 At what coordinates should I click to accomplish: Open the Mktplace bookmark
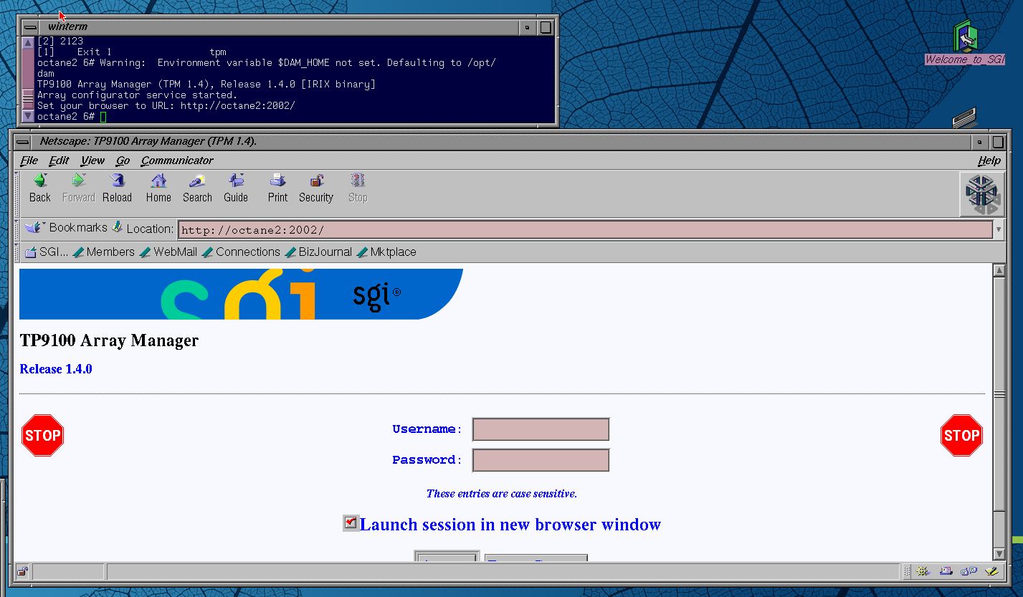386,252
